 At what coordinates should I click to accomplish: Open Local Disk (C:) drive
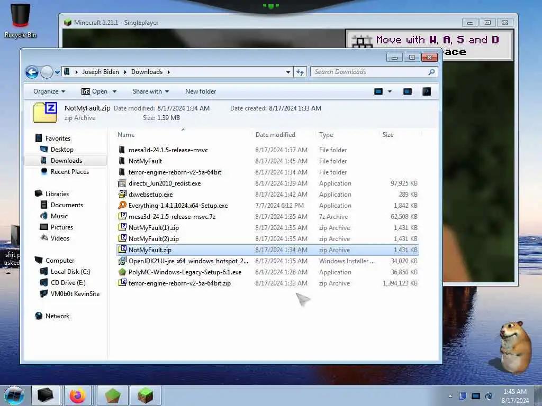click(x=65, y=272)
